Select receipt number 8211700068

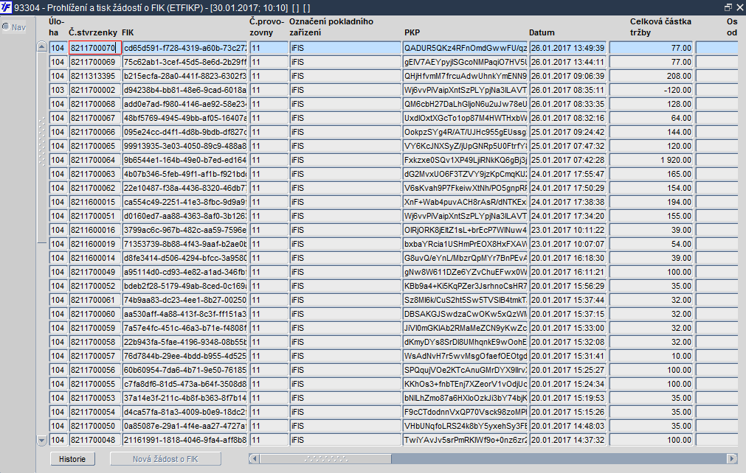click(95, 104)
